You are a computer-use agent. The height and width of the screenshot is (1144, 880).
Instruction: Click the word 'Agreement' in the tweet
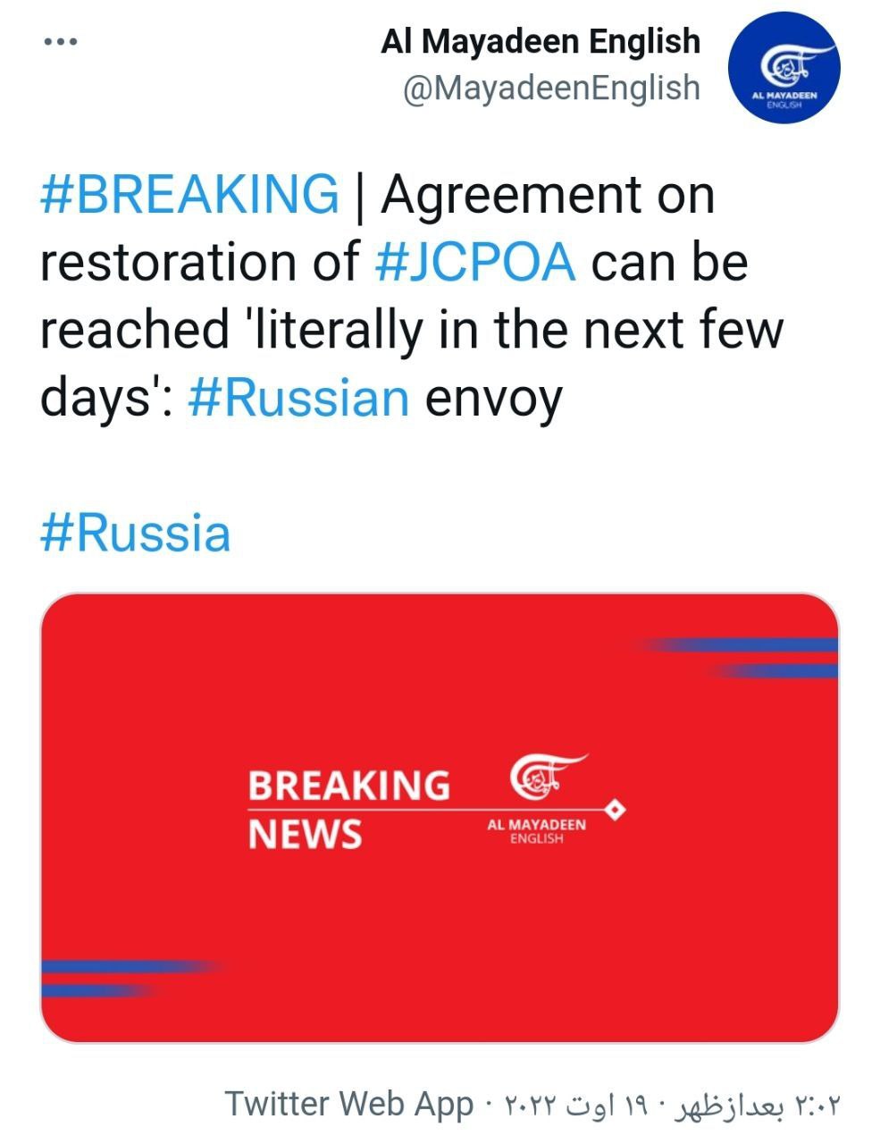[x=548, y=194]
